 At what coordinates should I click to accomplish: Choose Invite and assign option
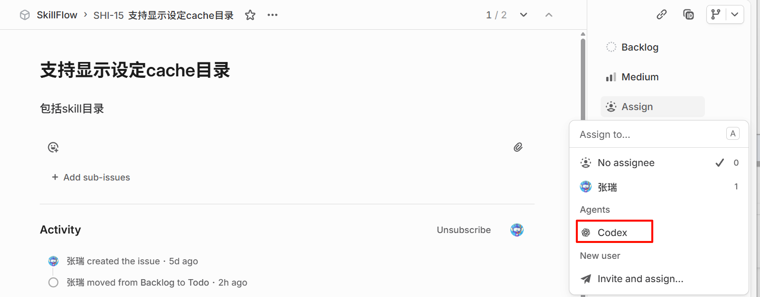(x=640, y=279)
